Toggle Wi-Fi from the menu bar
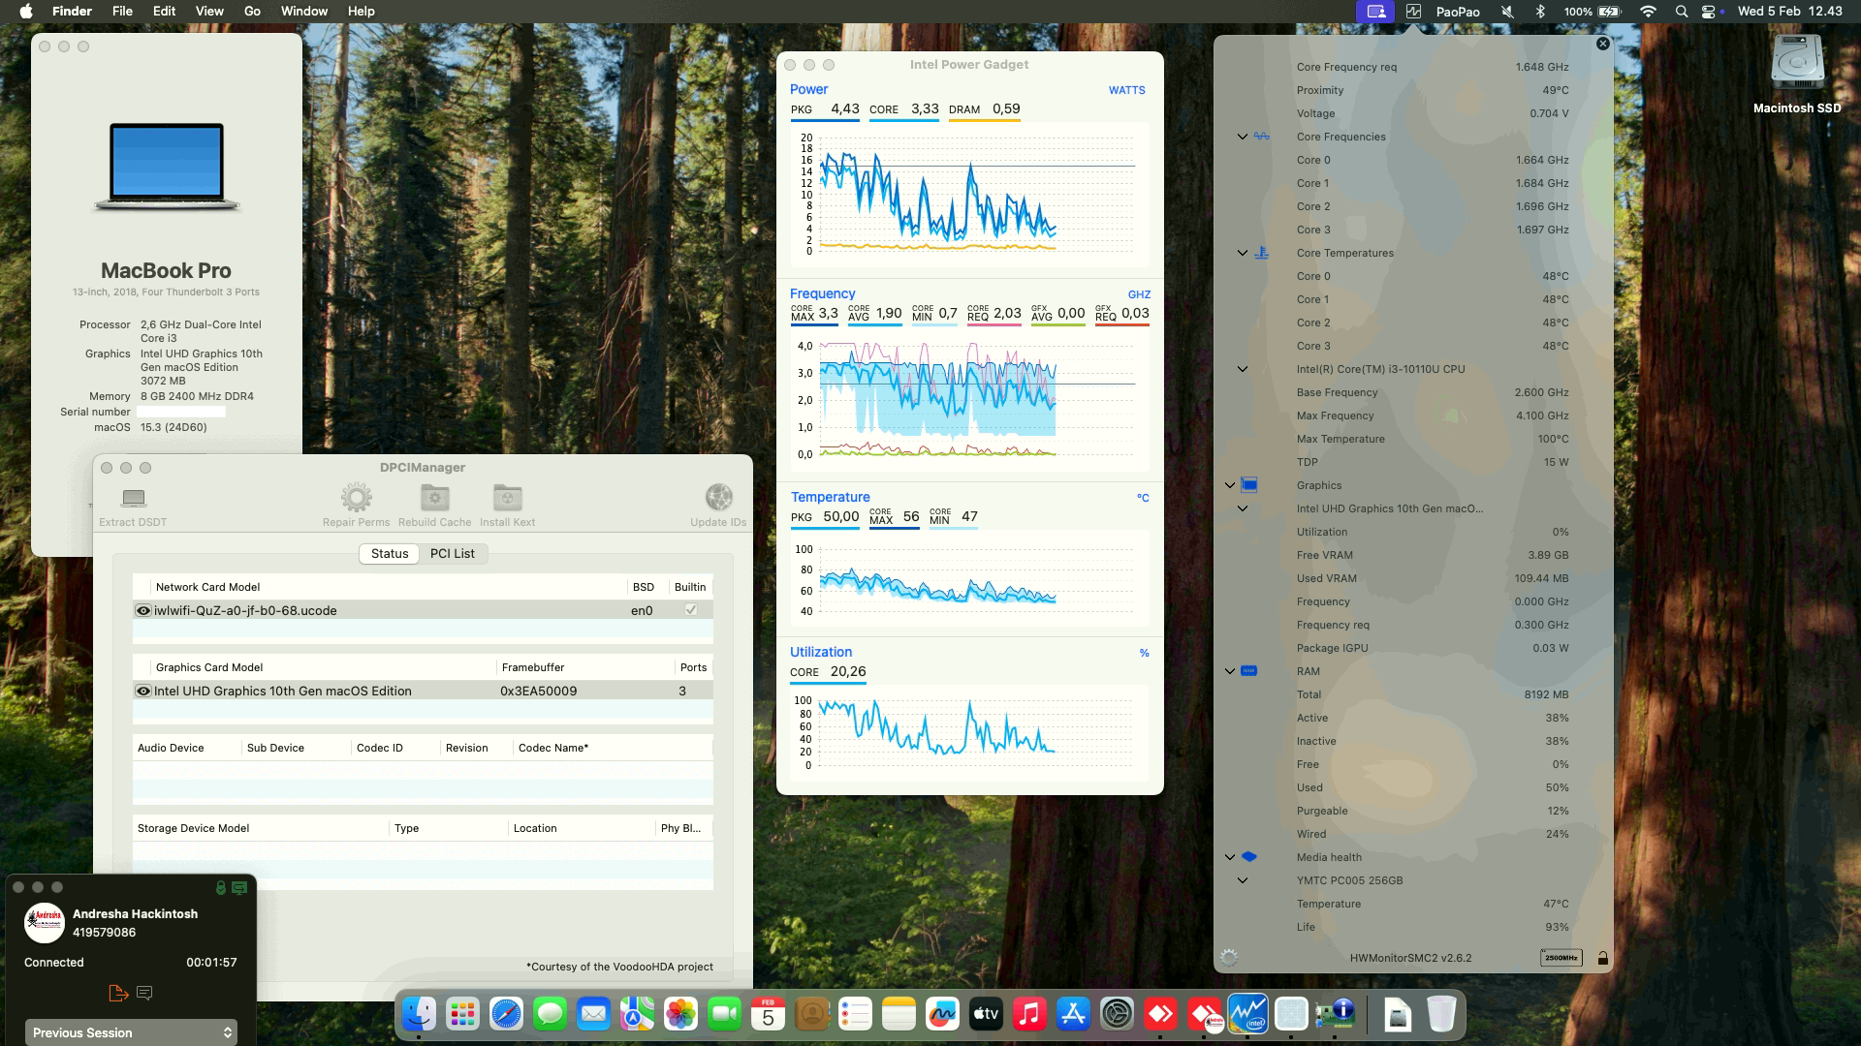1861x1046 pixels. (1649, 12)
